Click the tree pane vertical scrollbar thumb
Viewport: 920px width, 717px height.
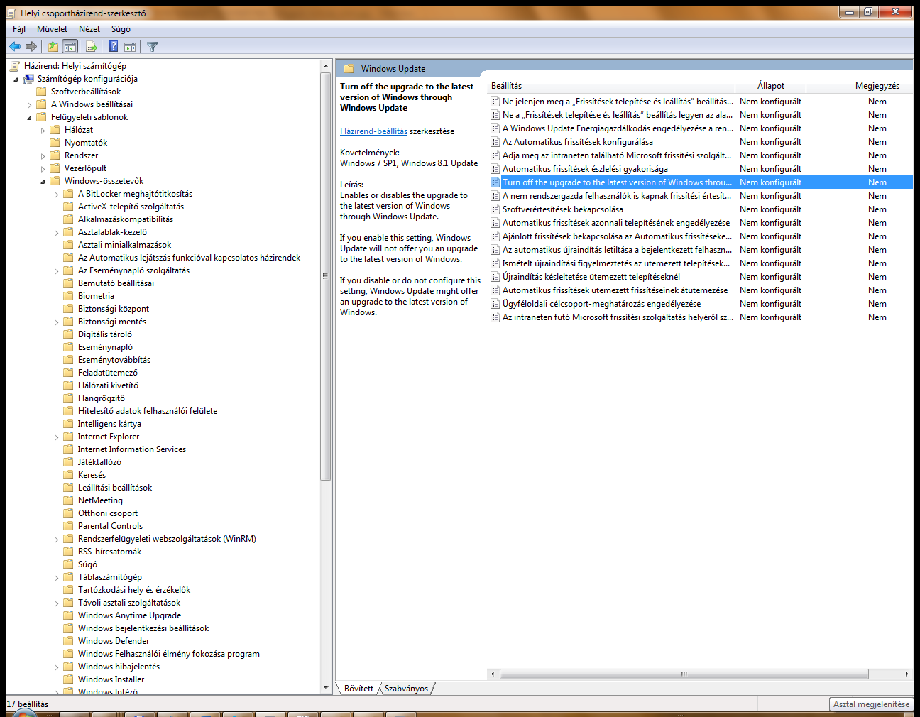pos(326,276)
